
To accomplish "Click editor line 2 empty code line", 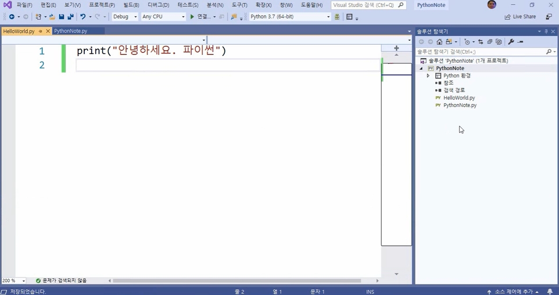I will pyautogui.click(x=228, y=65).
